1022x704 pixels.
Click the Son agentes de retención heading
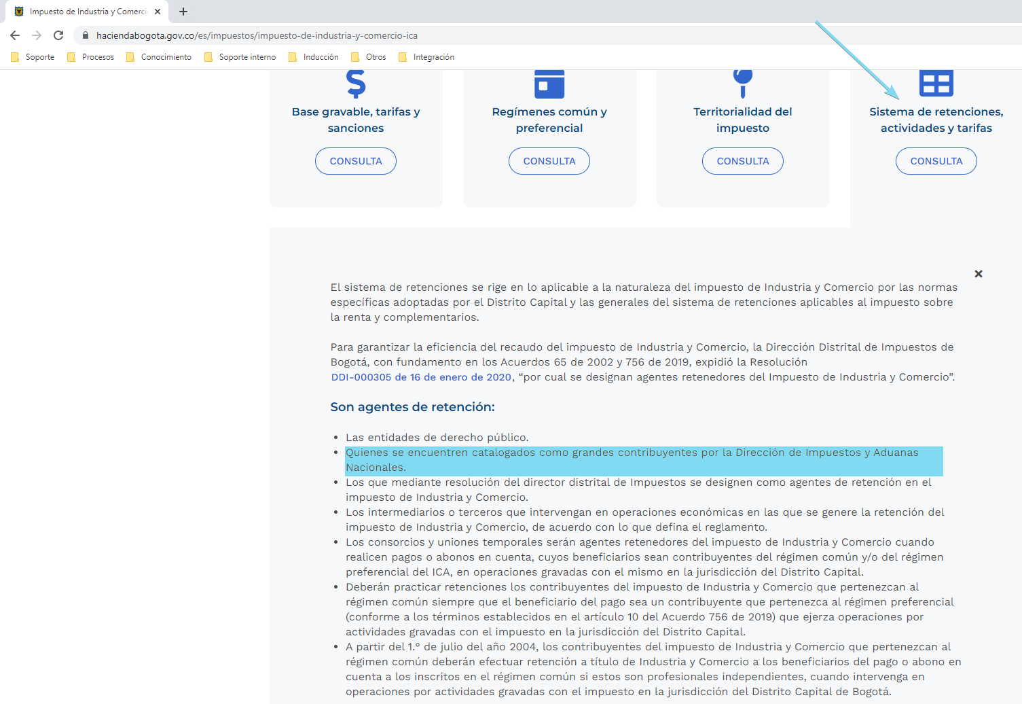[412, 407]
